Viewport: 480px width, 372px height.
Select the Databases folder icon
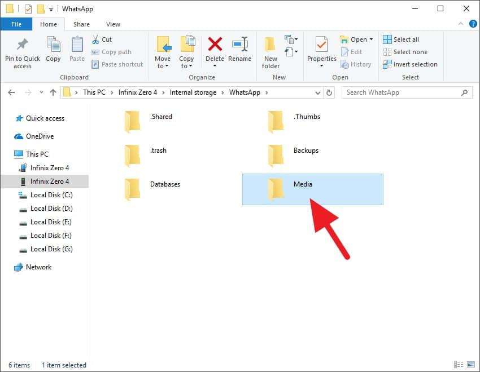[132, 190]
